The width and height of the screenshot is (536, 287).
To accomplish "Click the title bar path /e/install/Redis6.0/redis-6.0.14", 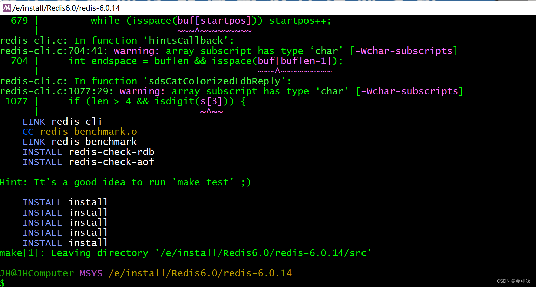I will tap(66, 8).
